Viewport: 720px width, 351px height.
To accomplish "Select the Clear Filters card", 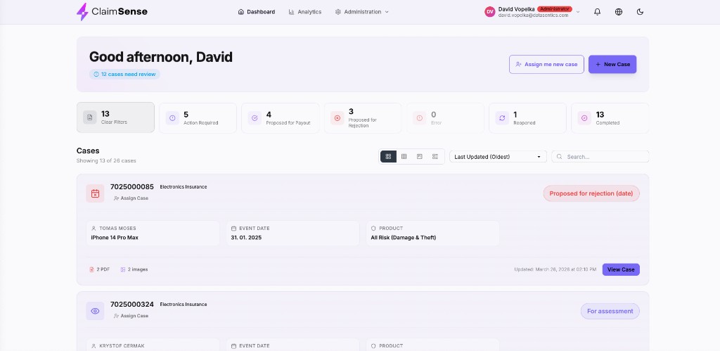I will click(115, 117).
